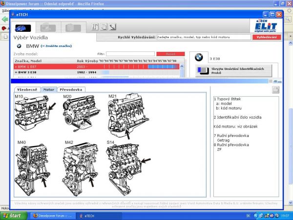Focus the Filtr input field

[x=130, y=54]
